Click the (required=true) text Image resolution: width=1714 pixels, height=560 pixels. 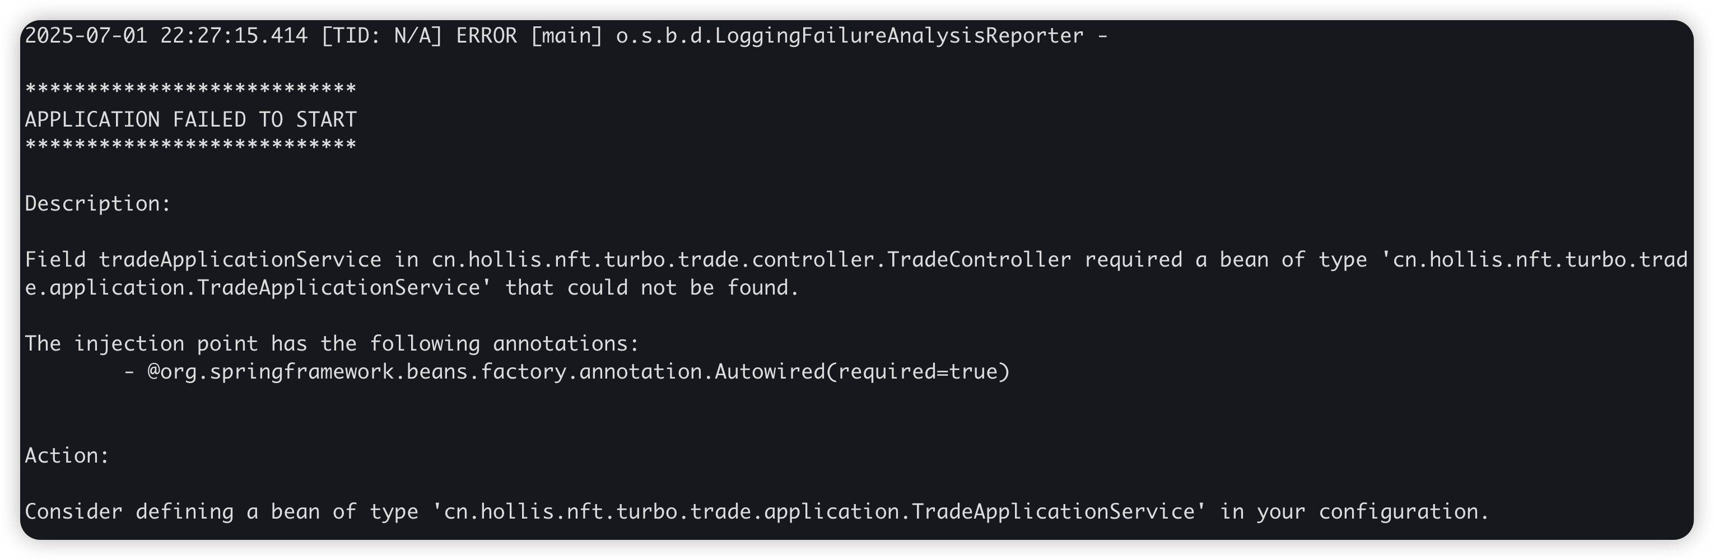click(917, 372)
